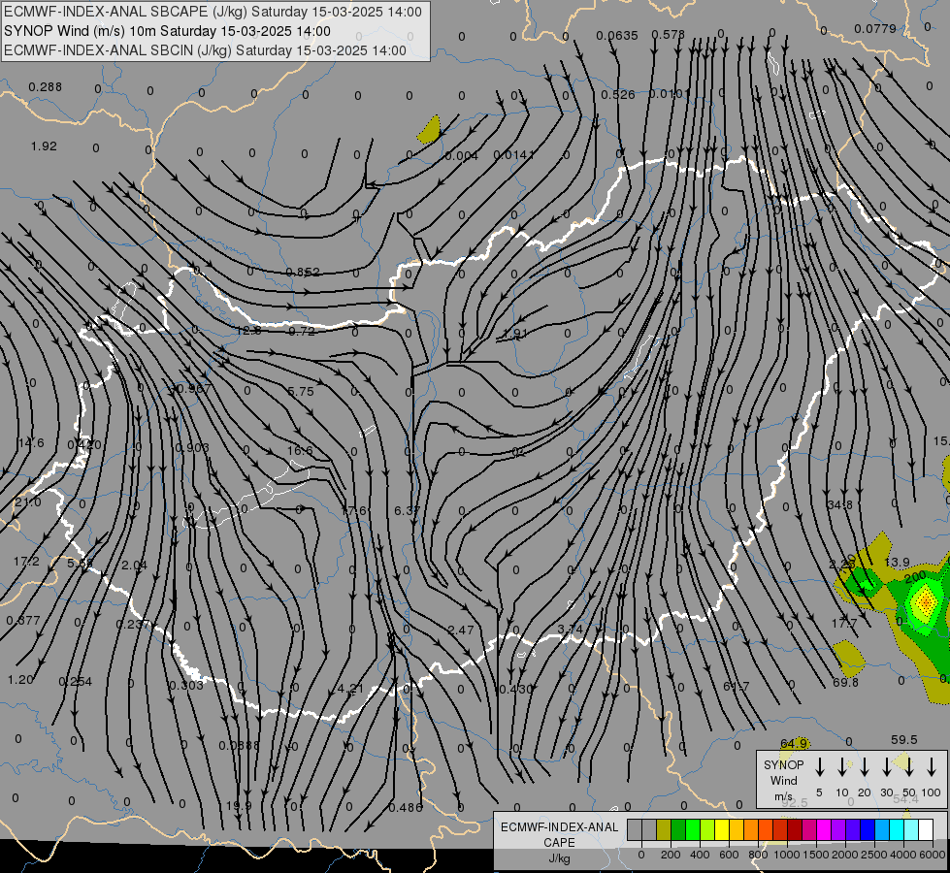Click the '12.8' value on the map
The width and height of the screenshot is (950, 873).
(248, 331)
